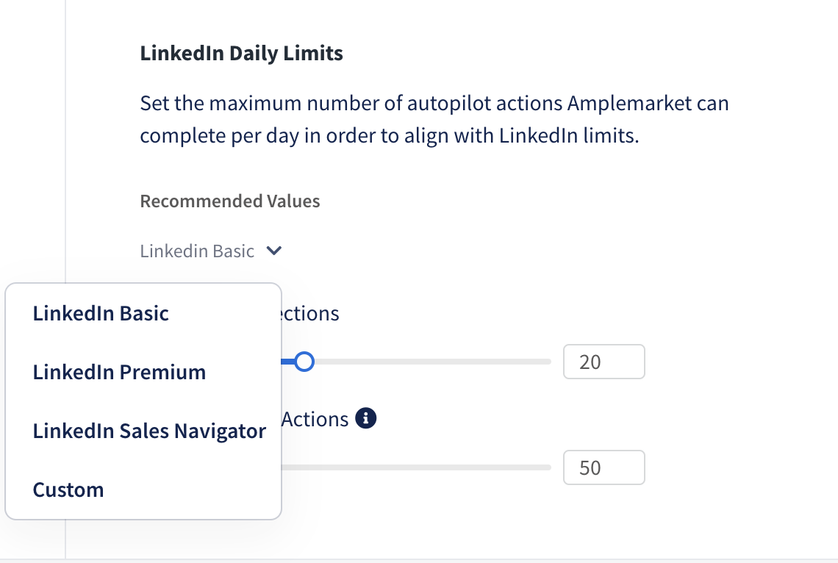The image size is (838, 563).
Task: Click the info icon beside Actions
Action: click(365, 418)
